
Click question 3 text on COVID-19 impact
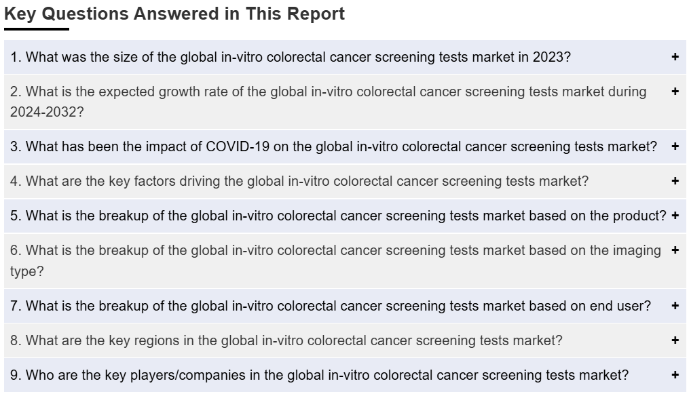click(x=333, y=146)
